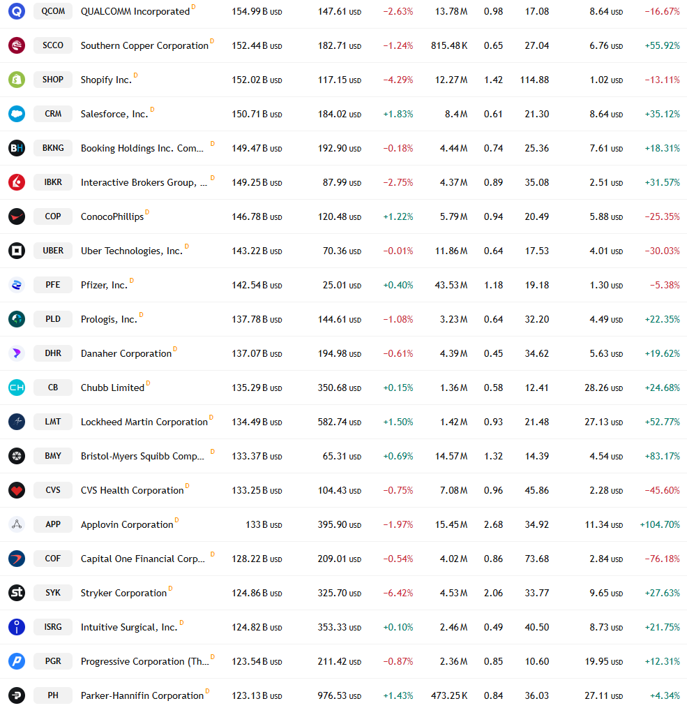Click the Parker-Hannifin logo icon

coord(17,695)
